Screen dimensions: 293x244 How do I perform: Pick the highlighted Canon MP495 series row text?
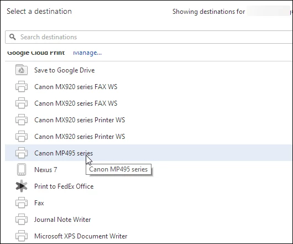[64, 153]
